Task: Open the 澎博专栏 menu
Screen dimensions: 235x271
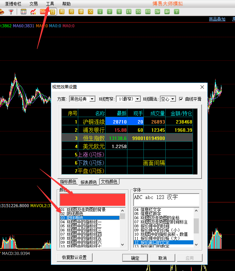Action: (x=13, y=4)
